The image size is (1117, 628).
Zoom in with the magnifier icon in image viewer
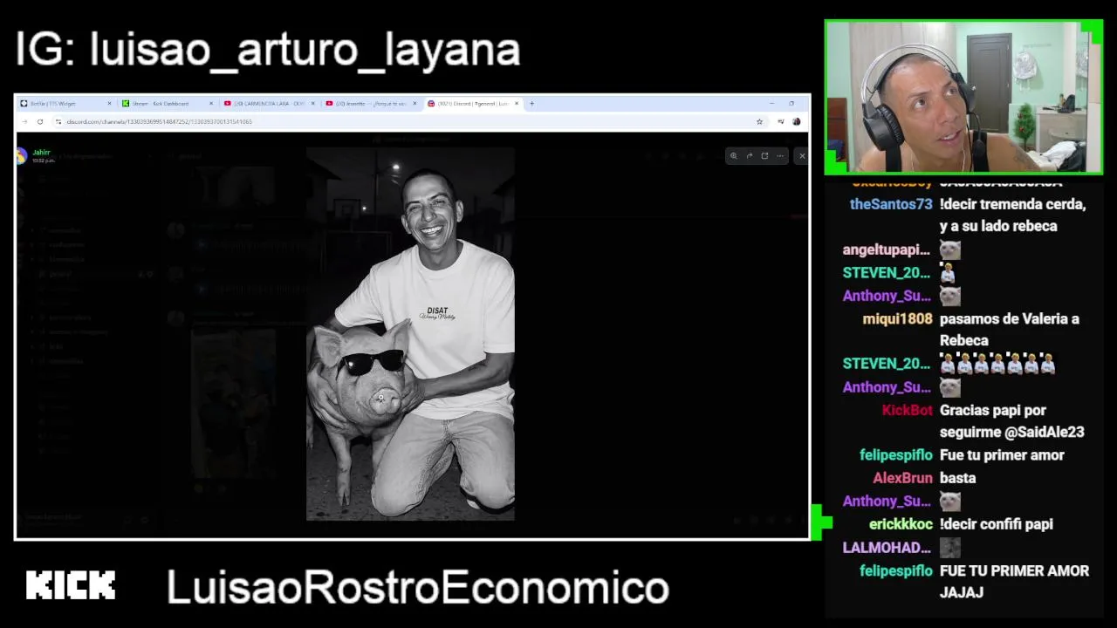tap(734, 156)
